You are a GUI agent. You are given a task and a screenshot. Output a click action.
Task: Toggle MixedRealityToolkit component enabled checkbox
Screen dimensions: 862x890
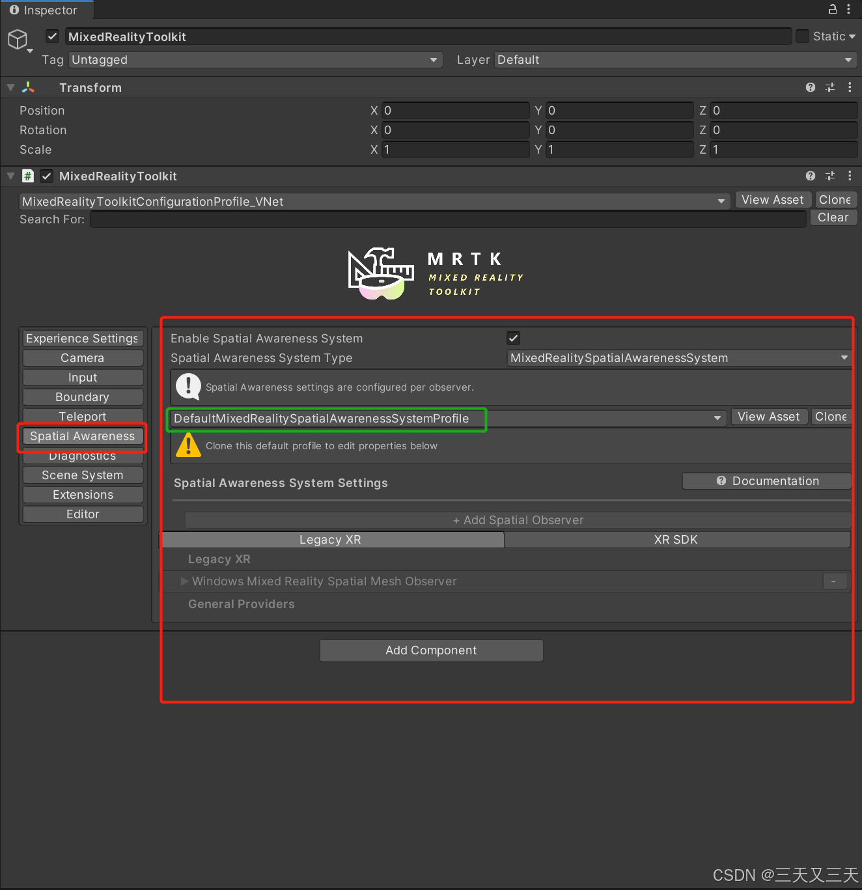tap(47, 176)
